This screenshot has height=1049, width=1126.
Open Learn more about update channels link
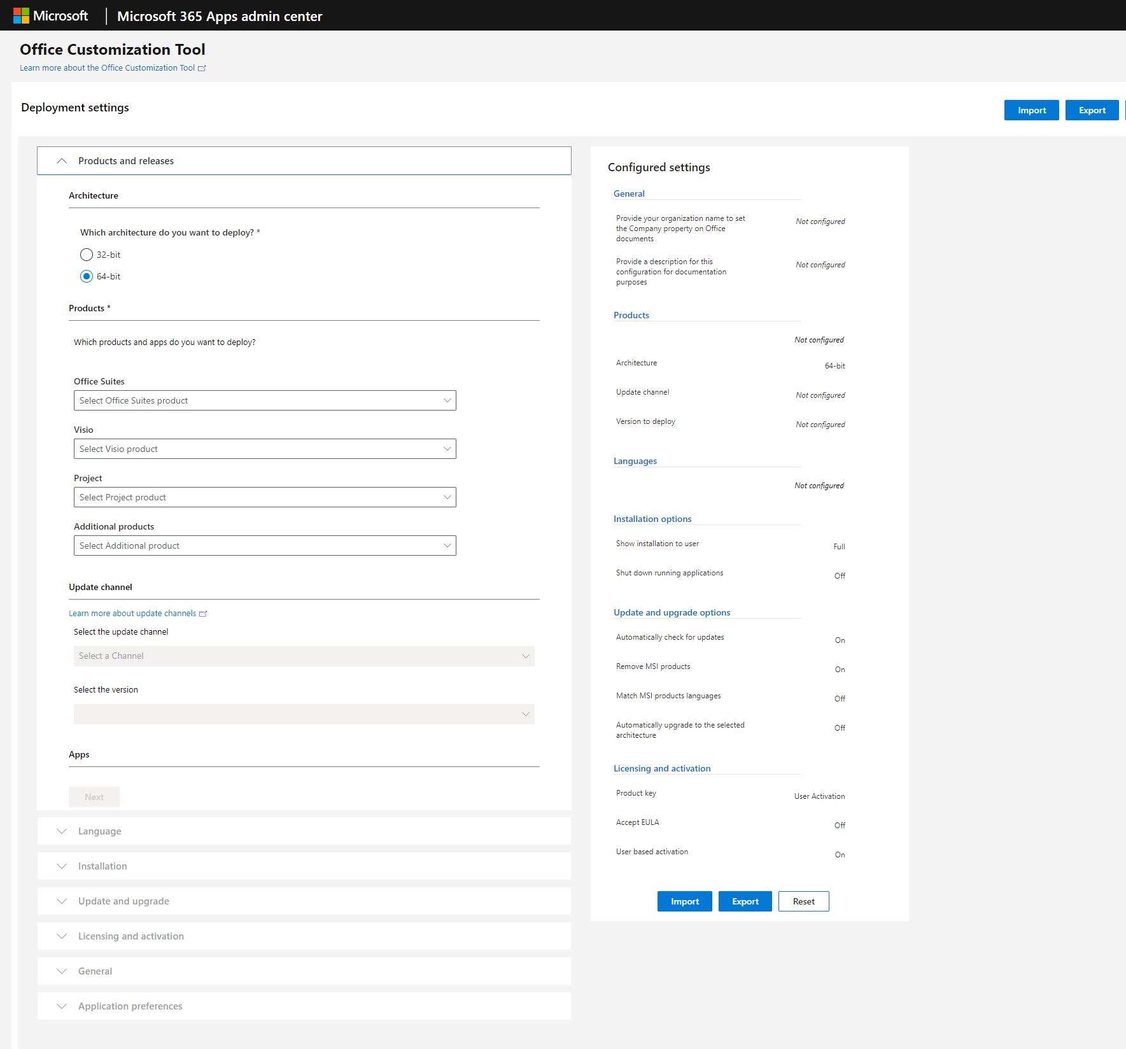132,614
